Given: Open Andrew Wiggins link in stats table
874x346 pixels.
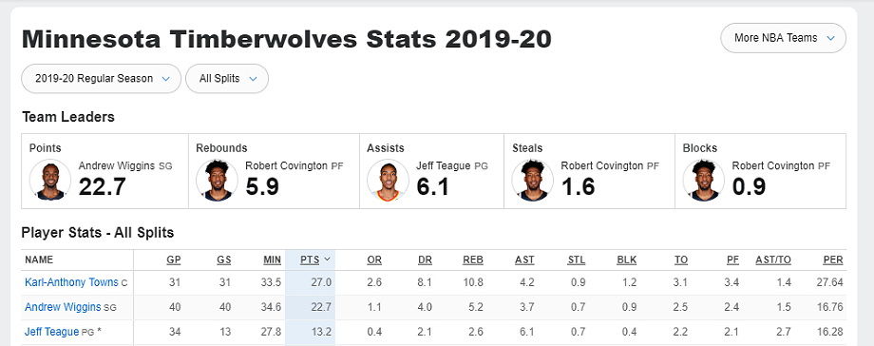Looking at the screenshot, I should pos(63,307).
